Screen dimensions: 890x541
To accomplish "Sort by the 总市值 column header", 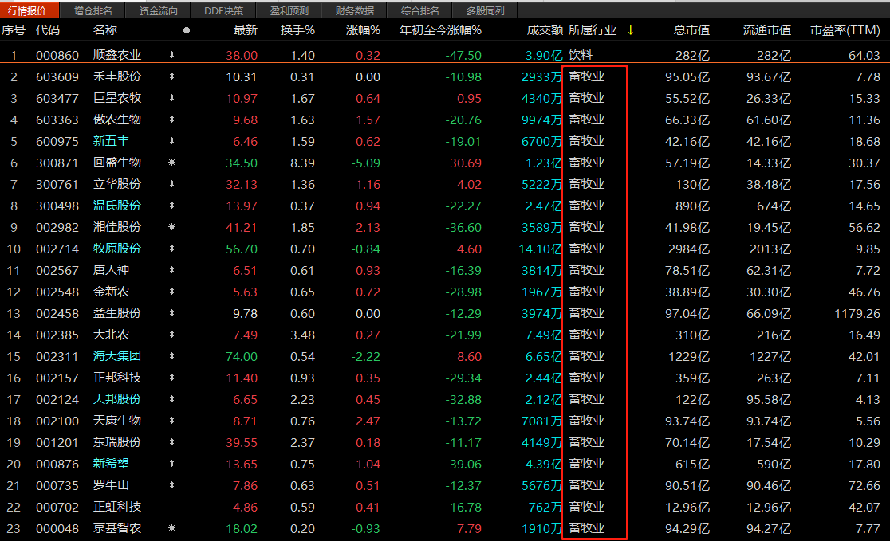I will [x=691, y=30].
